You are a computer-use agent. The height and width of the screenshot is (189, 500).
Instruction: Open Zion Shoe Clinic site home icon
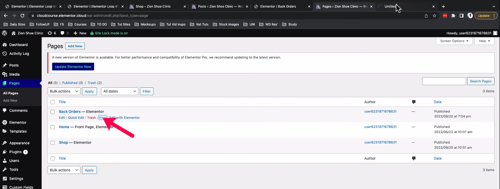click(14, 33)
